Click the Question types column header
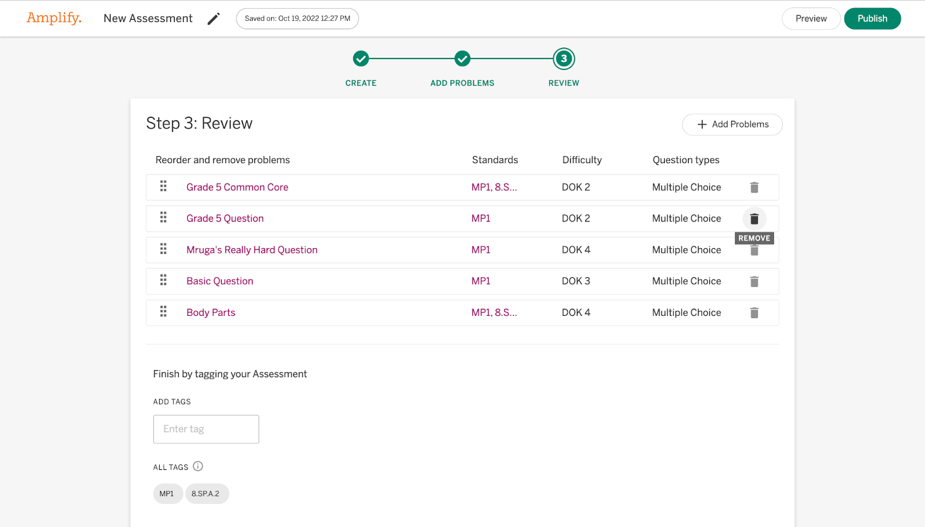The image size is (925, 527). tap(686, 160)
